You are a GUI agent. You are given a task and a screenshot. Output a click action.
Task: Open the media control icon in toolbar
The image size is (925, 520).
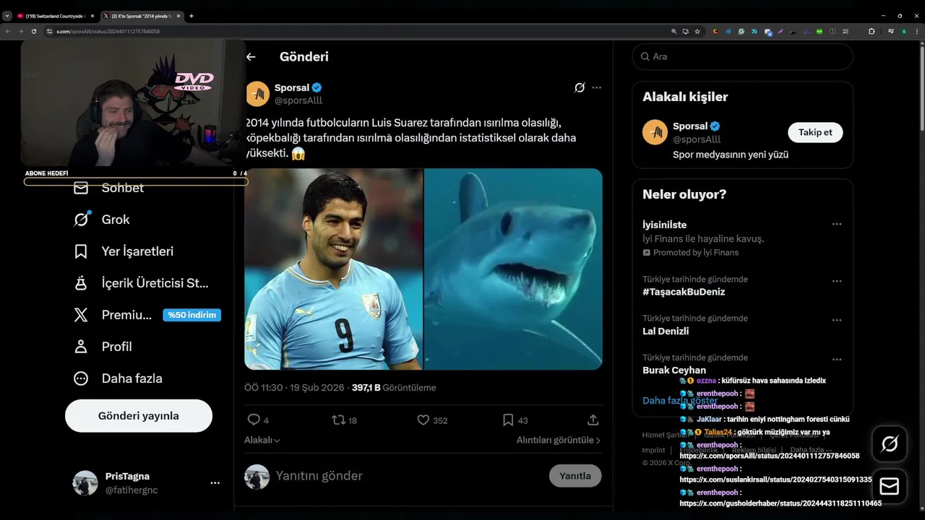(891, 32)
